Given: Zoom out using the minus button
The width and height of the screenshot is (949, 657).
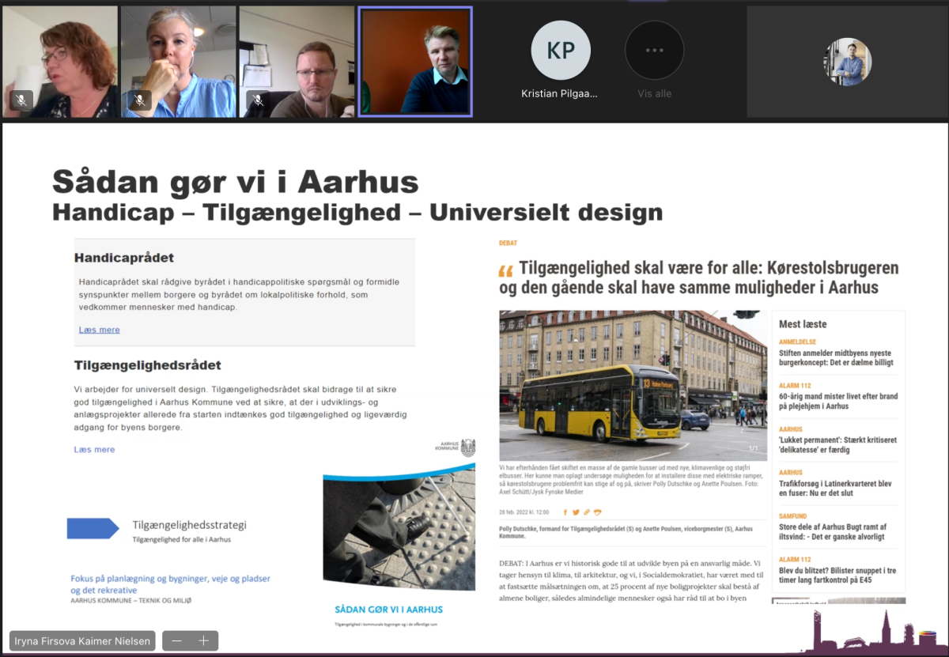Looking at the screenshot, I should click(x=176, y=640).
